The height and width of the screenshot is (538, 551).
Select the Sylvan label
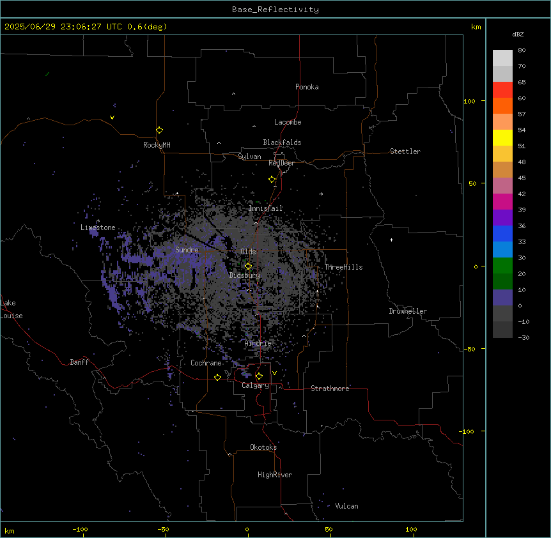[x=249, y=157]
